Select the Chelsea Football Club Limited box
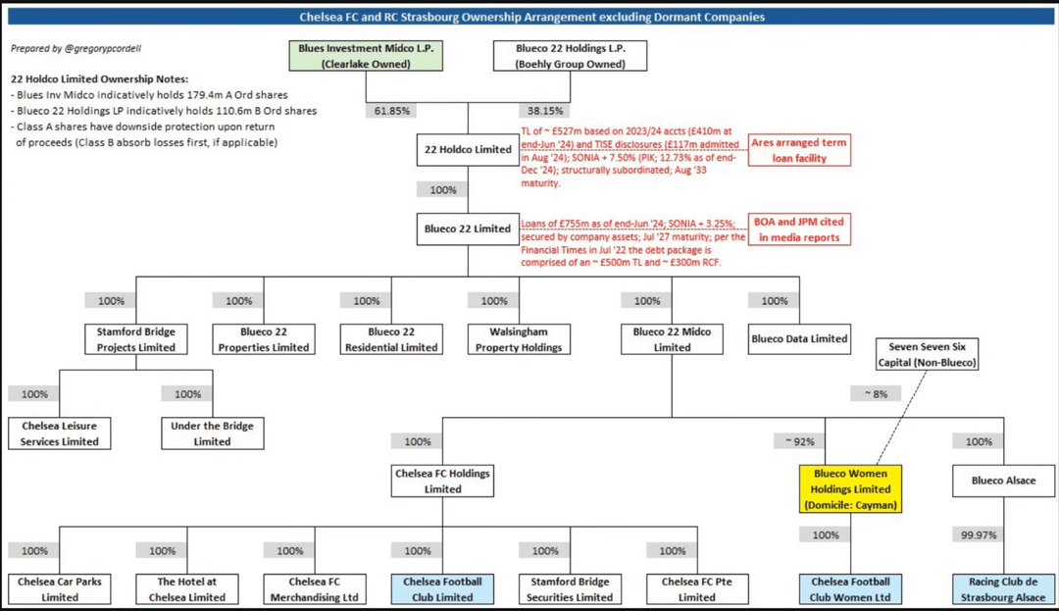 [x=441, y=589]
